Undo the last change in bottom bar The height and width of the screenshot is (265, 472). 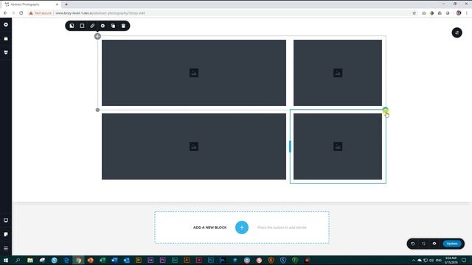click(x=413, y=244)
